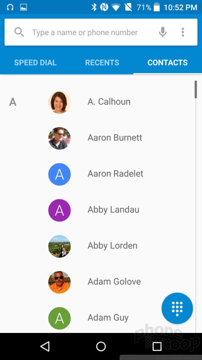Open the dial pad floating button
The image size is (202, 360).
177,308
